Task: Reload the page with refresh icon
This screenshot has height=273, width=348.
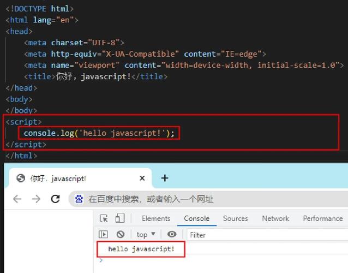Action: (x=55, y=199)
